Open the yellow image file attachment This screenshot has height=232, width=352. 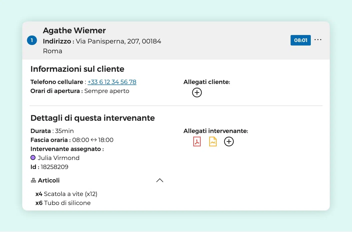point(213,142)
